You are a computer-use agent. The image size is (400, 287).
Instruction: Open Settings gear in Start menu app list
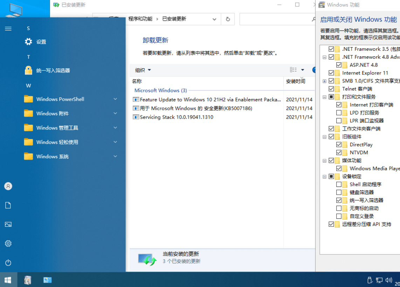[x=28, y=42]
